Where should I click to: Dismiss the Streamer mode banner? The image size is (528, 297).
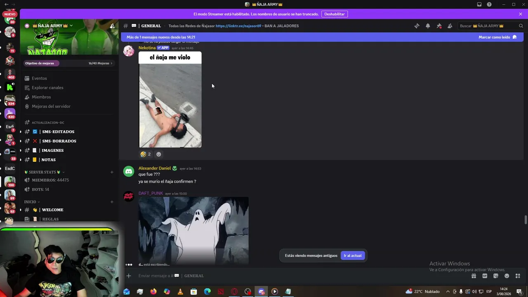pyautogui.click(x=521, y=14)
